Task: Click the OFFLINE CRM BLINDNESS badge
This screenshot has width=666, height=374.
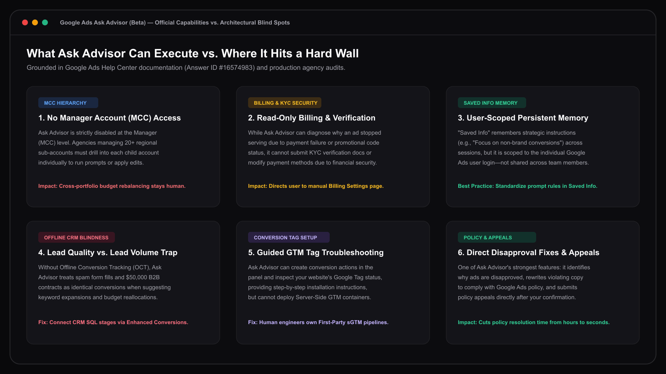Action: (77, 237)
